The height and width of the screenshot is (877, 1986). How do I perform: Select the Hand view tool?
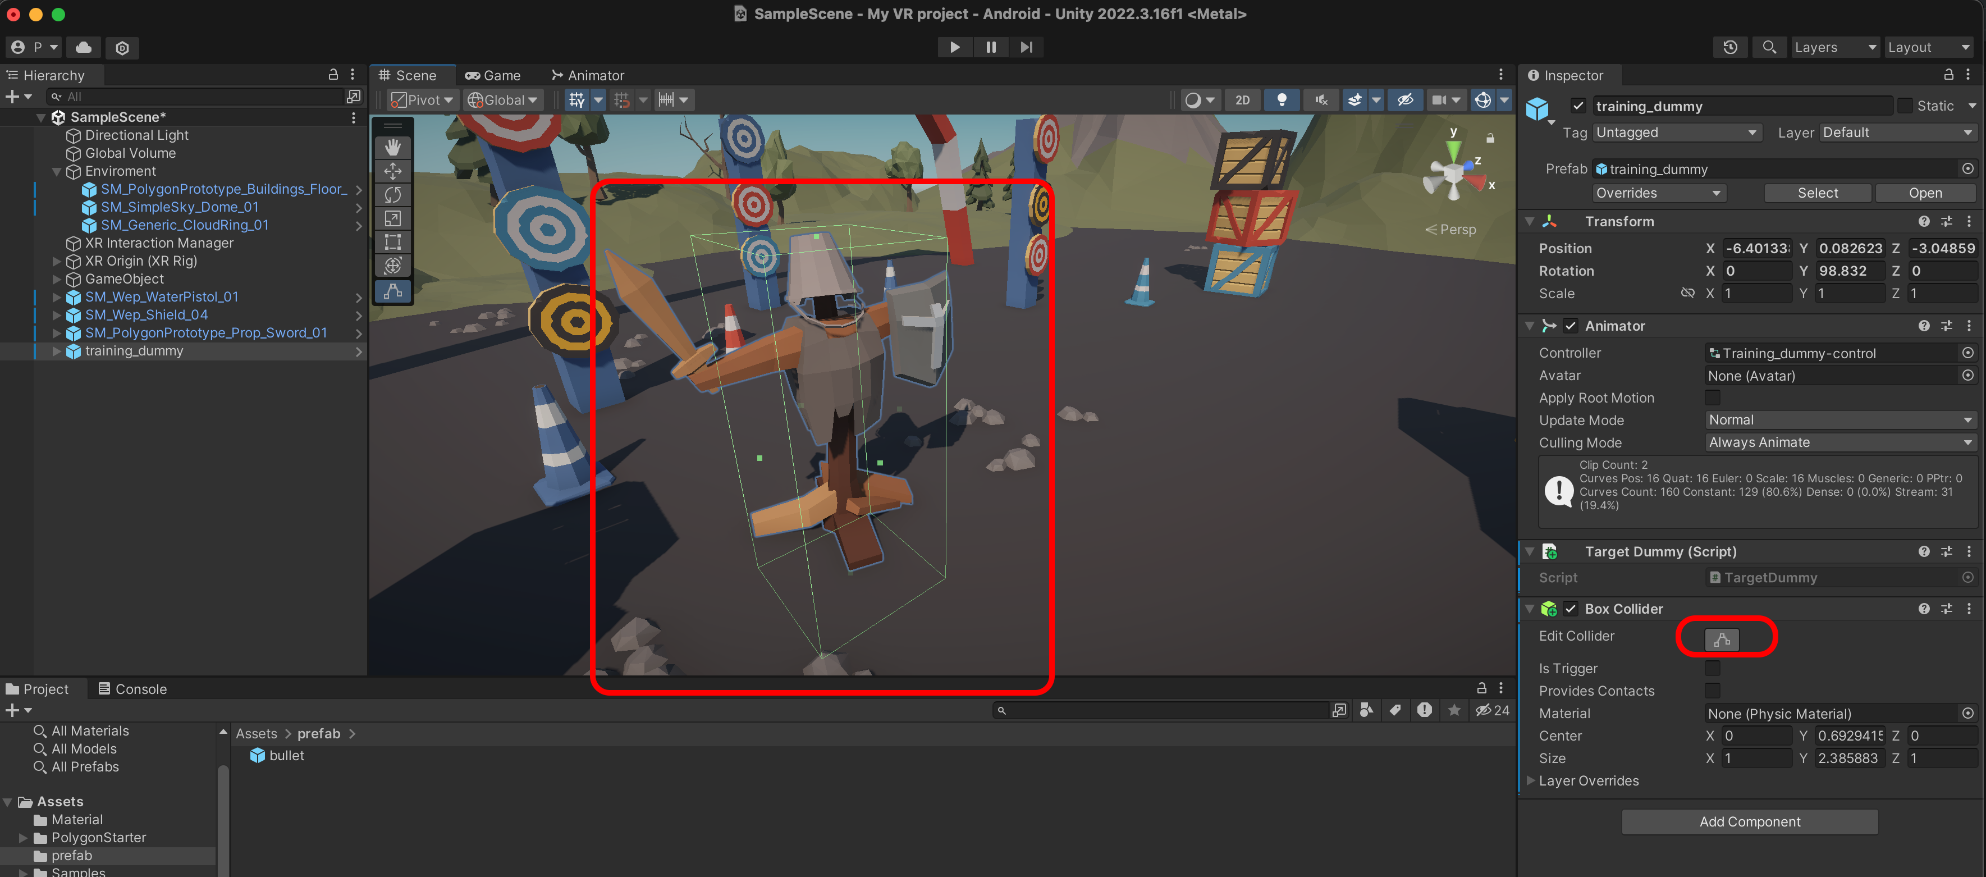(392, 147)
